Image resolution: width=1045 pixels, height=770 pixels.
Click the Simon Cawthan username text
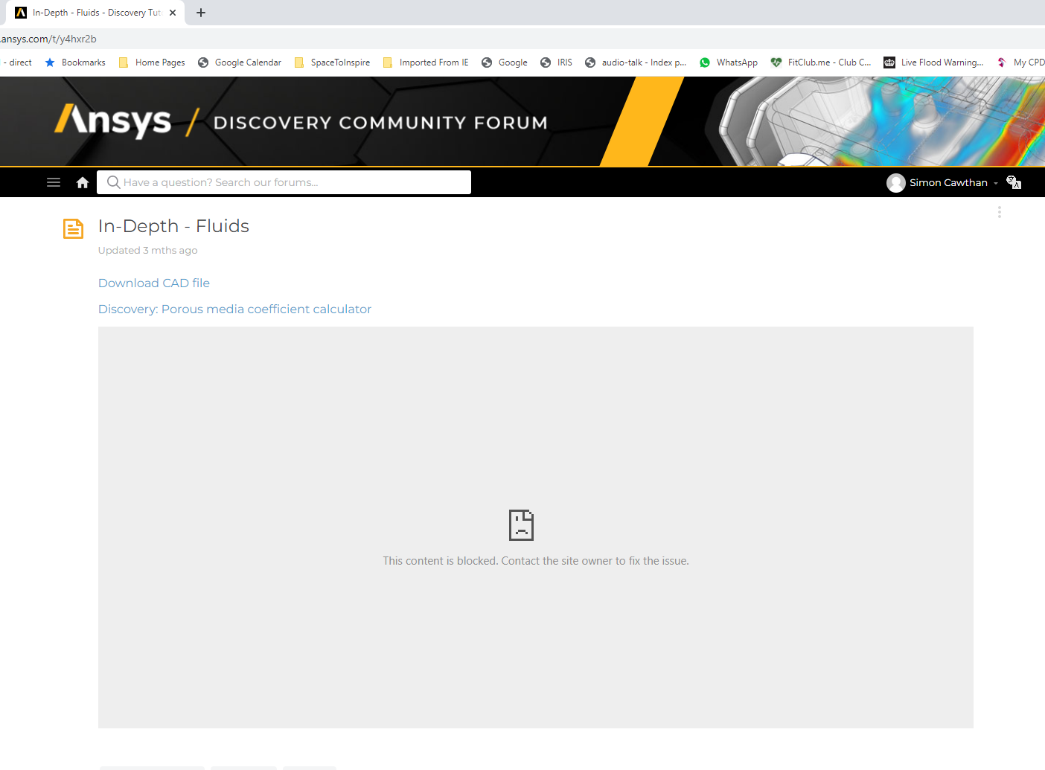pos(948,183)
